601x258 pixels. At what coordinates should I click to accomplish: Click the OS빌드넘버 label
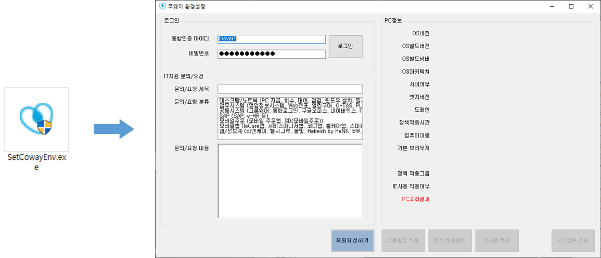click(416, 59)
